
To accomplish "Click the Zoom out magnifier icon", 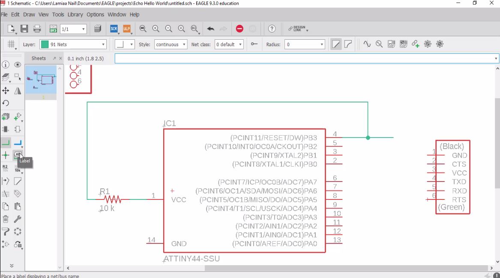I will pyautogui.click(x=168, y=29).
